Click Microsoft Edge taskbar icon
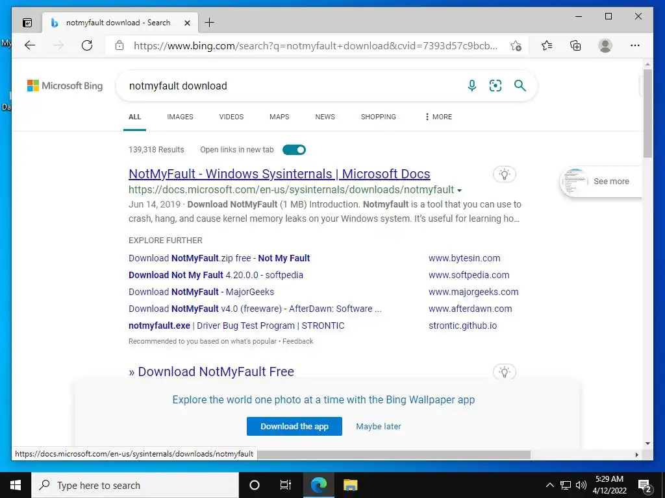665x498 pixels. pos(318,485)
